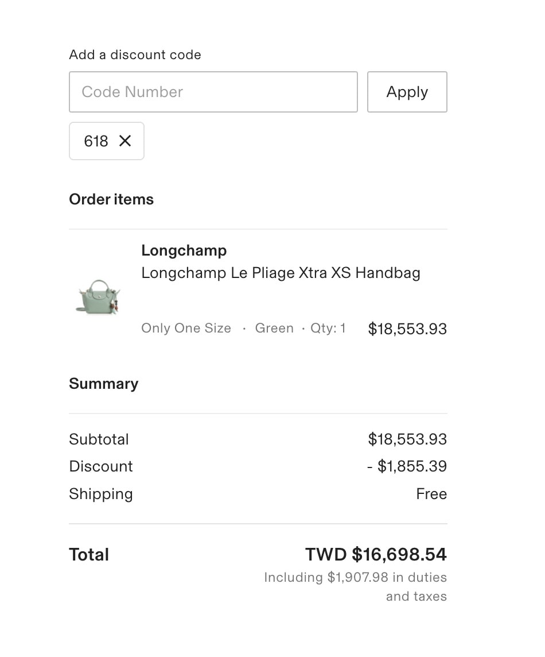Select the 618 code chip label

(x=96, y=141)
